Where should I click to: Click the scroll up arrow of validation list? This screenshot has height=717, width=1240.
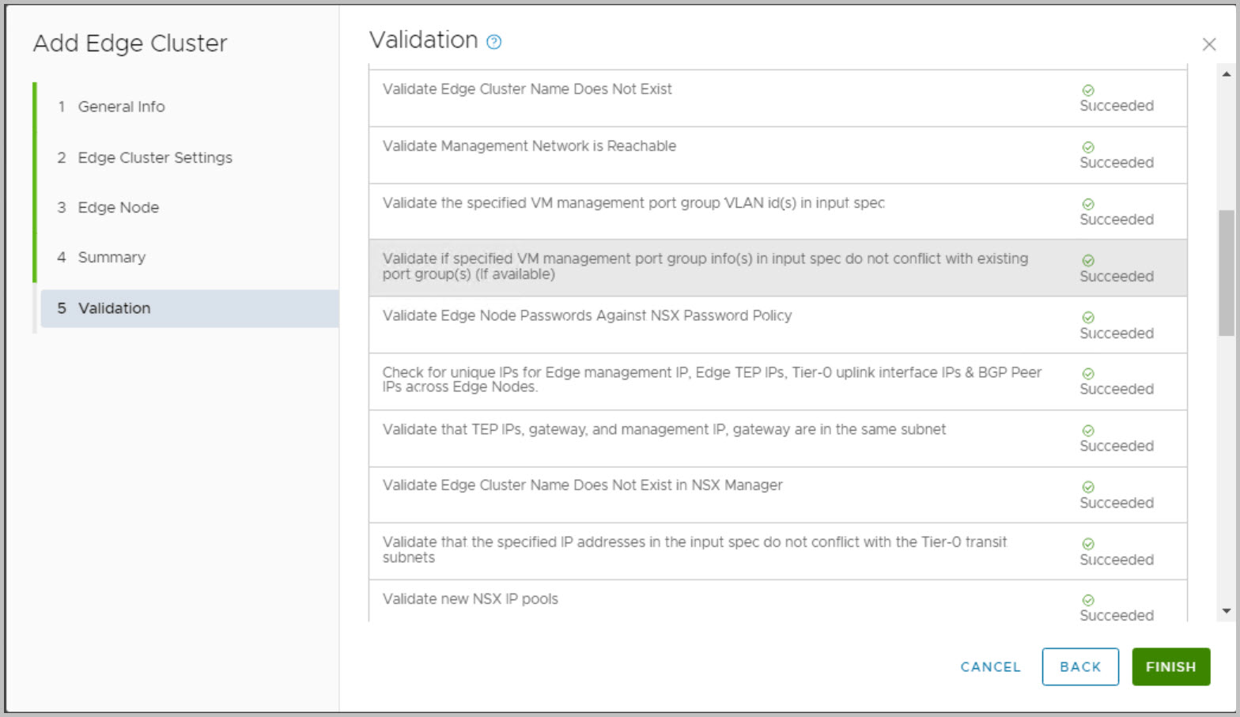point(1226,74)
